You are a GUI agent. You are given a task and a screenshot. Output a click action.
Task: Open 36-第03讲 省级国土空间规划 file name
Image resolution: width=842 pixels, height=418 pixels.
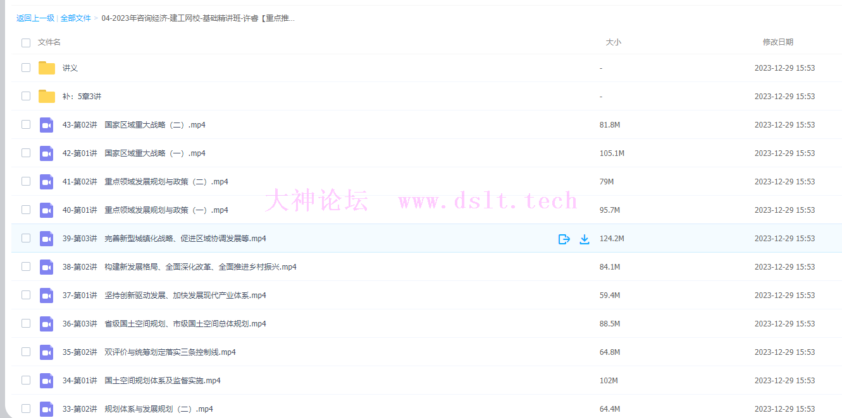tap(164, 324)
